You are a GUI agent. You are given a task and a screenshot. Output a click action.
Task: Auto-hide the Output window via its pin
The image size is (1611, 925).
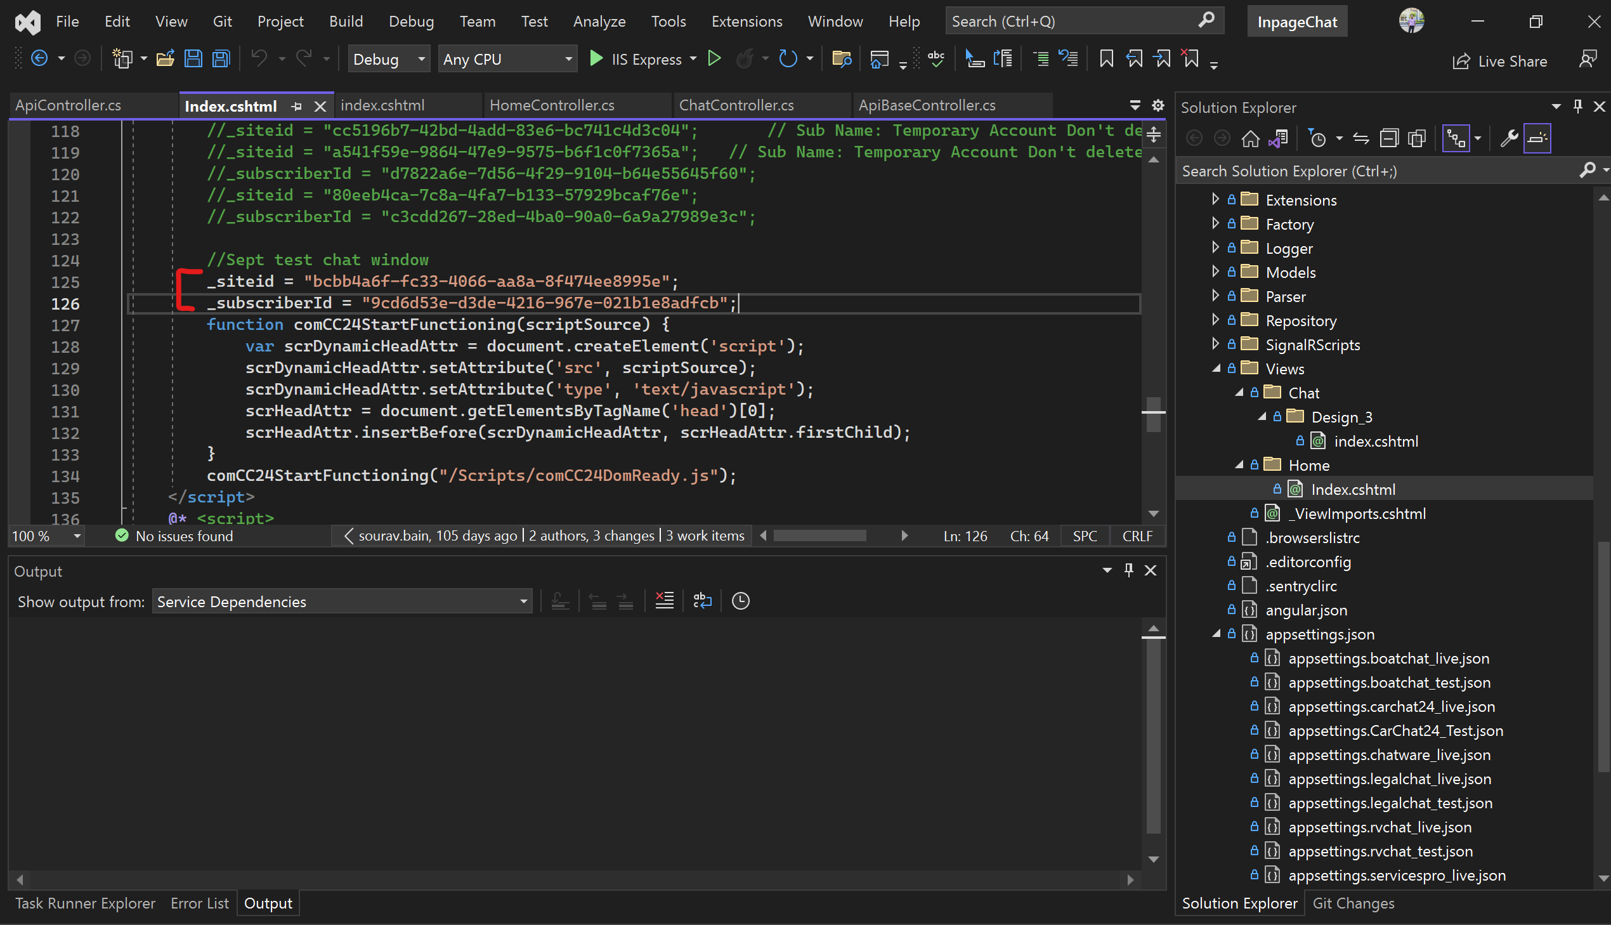tap(1128, 570)
